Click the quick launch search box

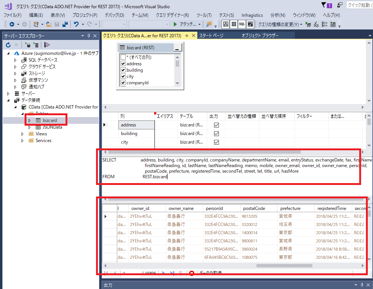coord(358,5)
